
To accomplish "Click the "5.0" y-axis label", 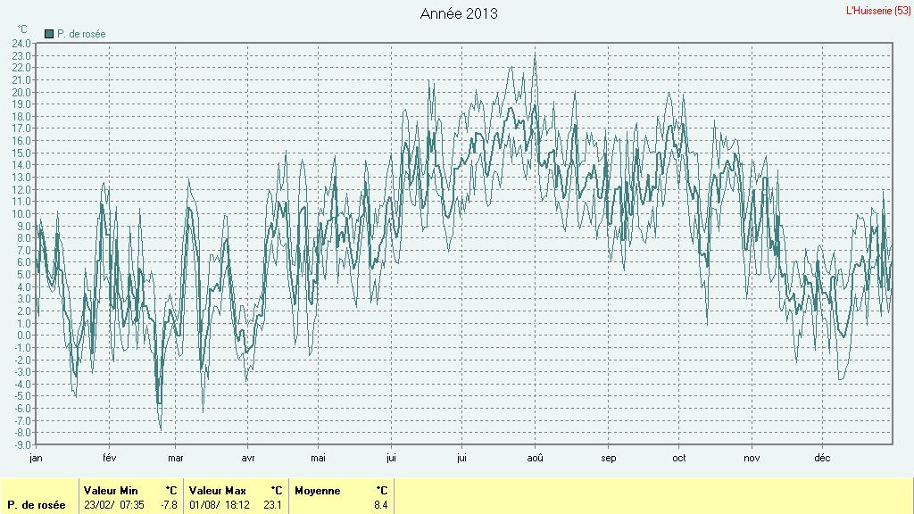I will click(x=24, y=275).
